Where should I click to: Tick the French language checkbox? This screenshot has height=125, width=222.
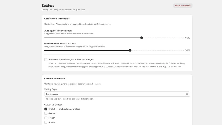[x=46, y=118]
